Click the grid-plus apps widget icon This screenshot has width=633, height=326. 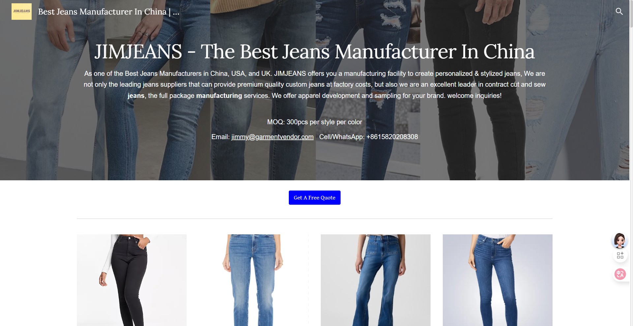pyautogui.click(x=620, y=255)
